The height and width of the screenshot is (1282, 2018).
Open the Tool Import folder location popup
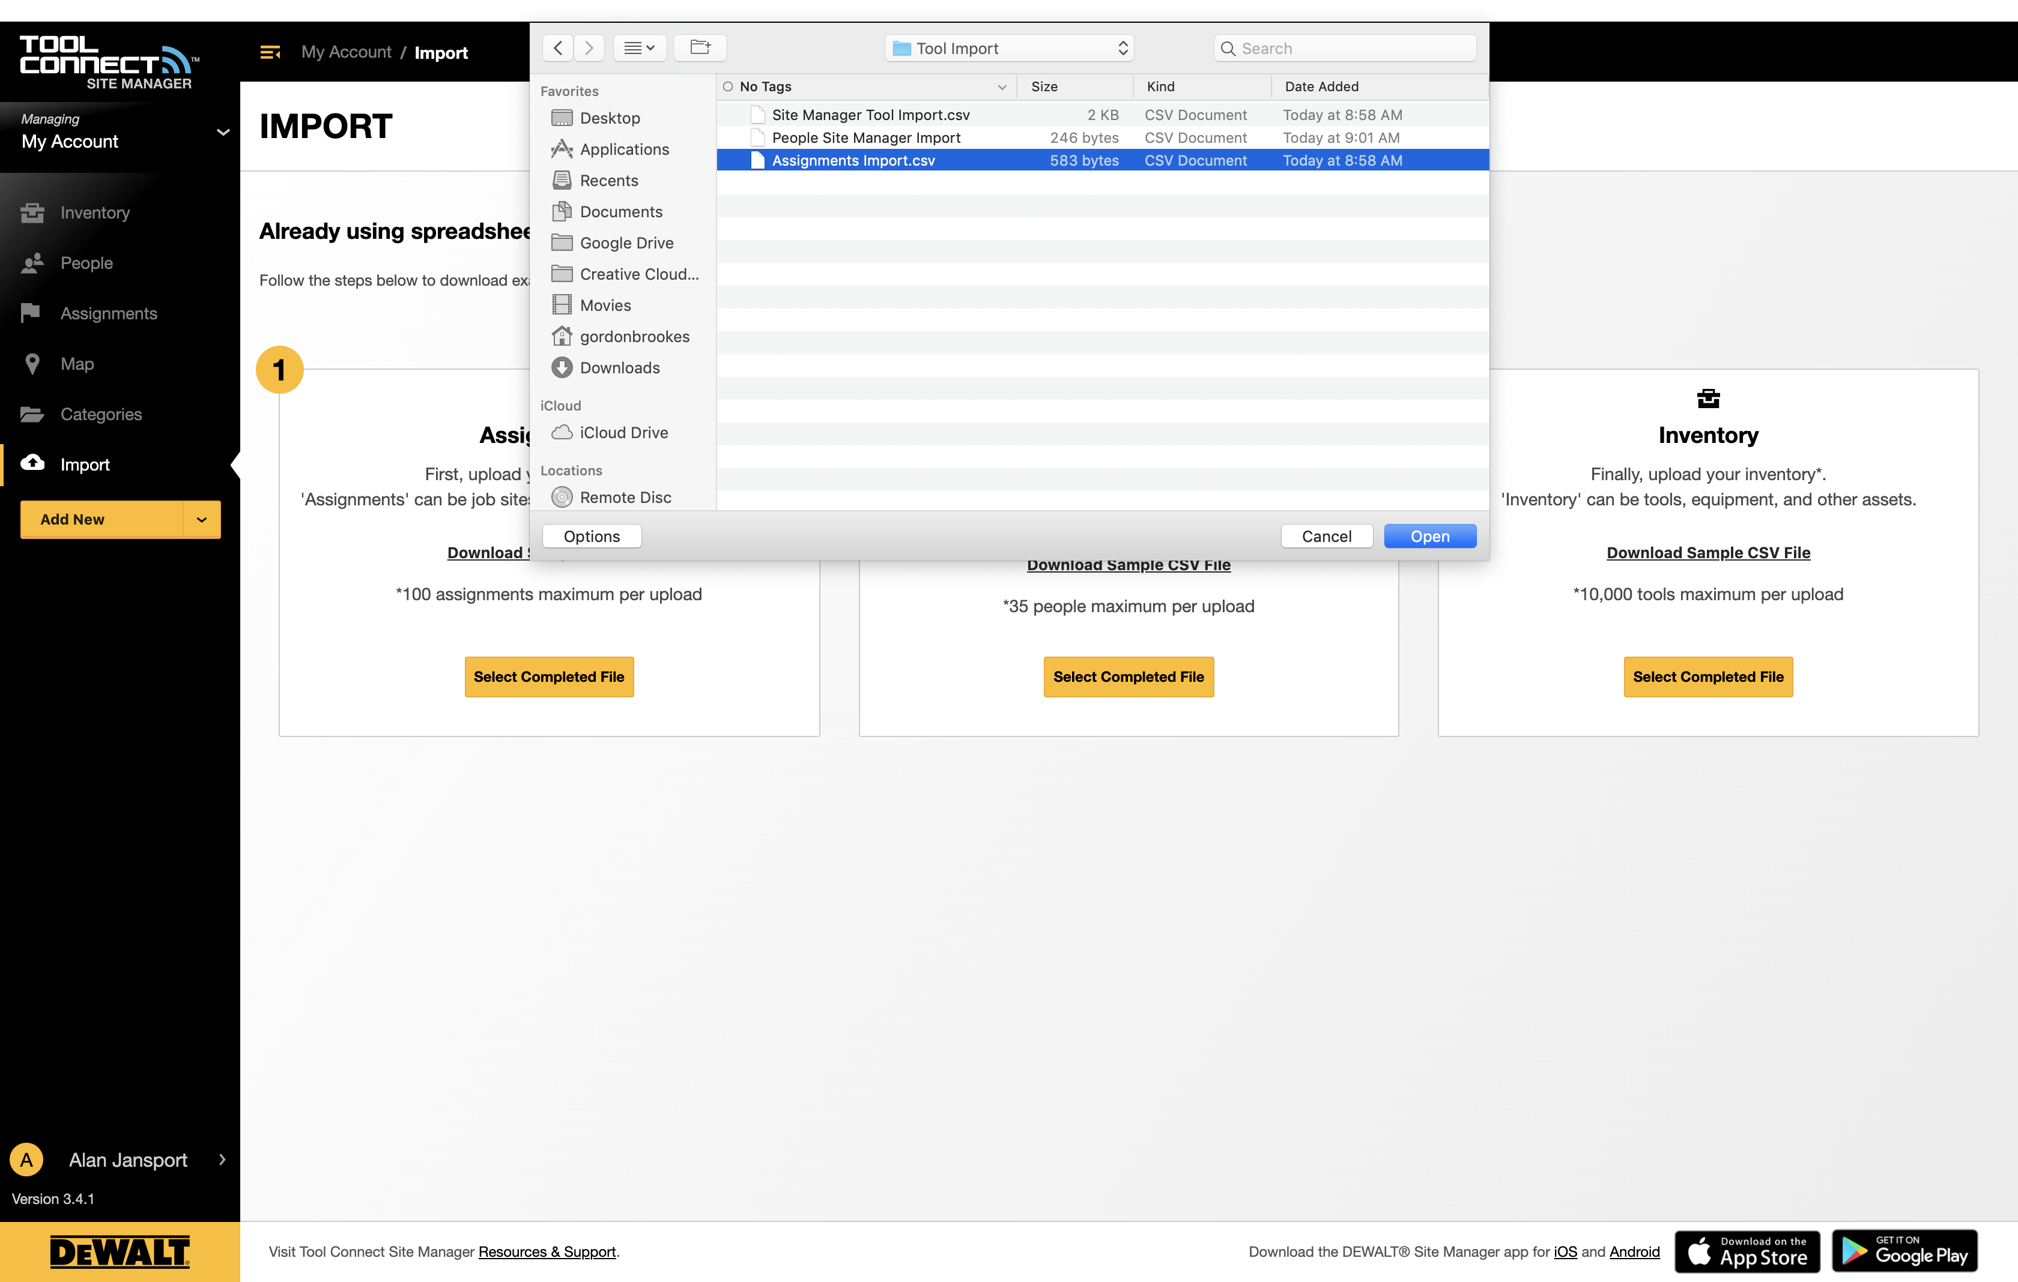(x=1009, y=49)
